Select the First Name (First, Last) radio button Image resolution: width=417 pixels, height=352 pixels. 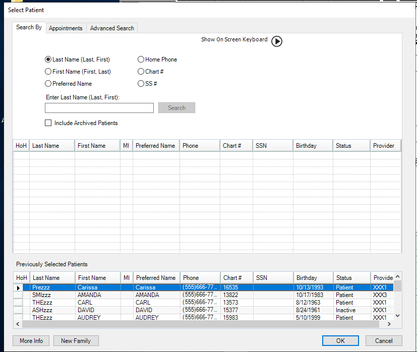point(78,72)
